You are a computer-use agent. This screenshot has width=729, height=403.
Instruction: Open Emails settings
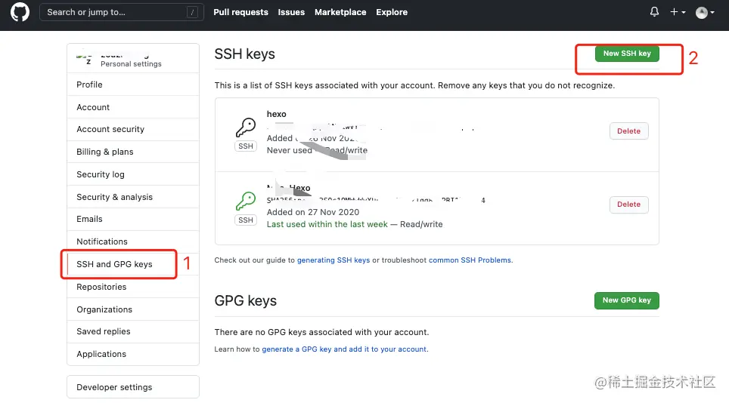click(133, 219)
